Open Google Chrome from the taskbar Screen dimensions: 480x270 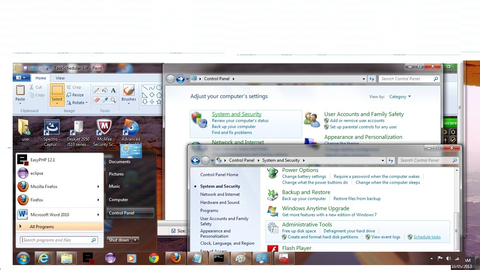(x=154, y=258)
